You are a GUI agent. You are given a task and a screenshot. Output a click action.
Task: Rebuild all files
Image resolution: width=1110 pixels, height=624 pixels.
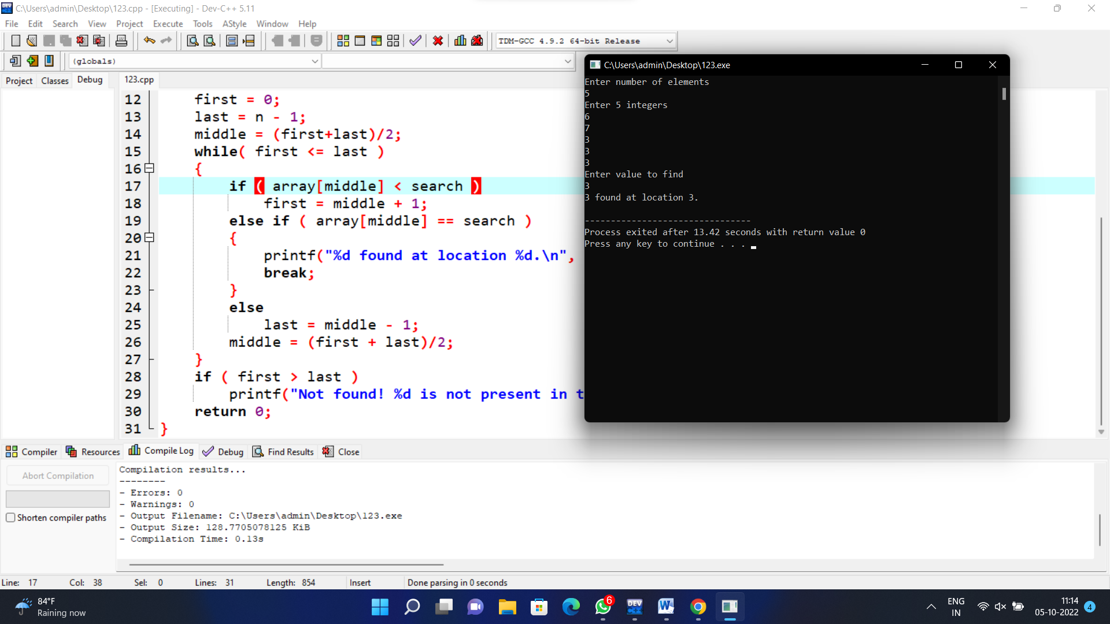[x=393, y=40]
